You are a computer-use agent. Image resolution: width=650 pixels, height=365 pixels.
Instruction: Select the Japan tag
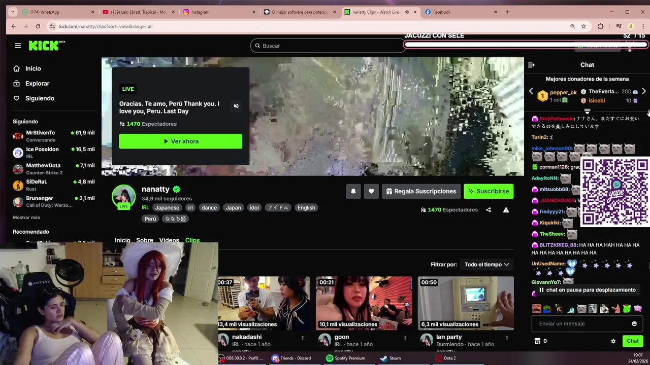click(233, 207)
